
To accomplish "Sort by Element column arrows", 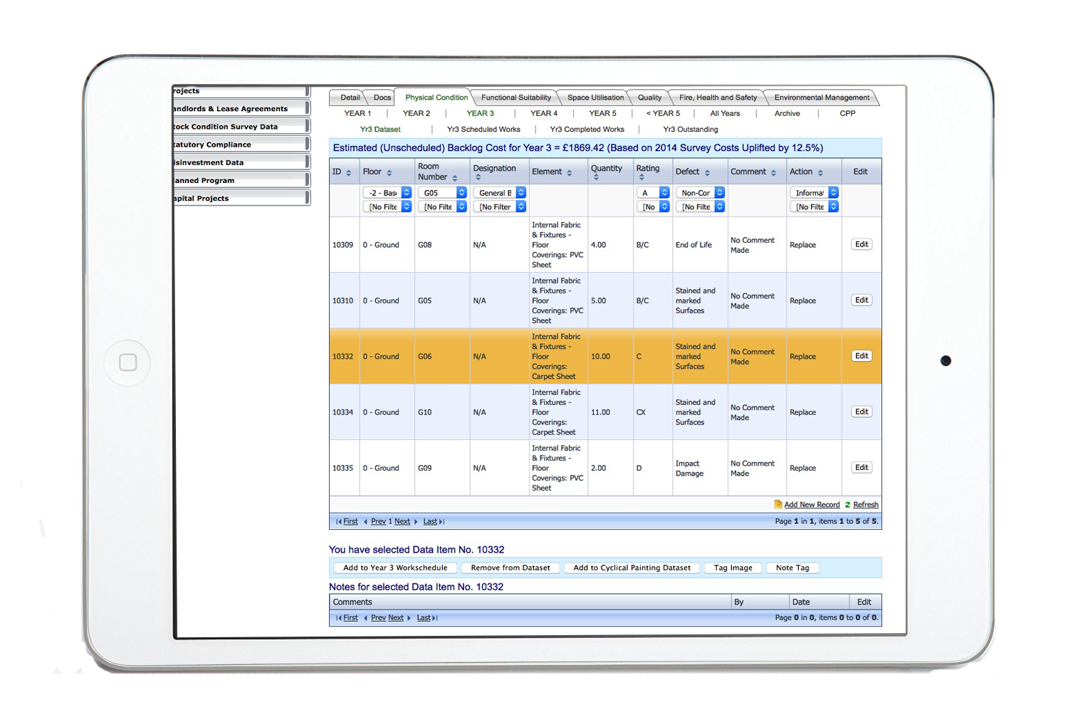I will (570, 173).
